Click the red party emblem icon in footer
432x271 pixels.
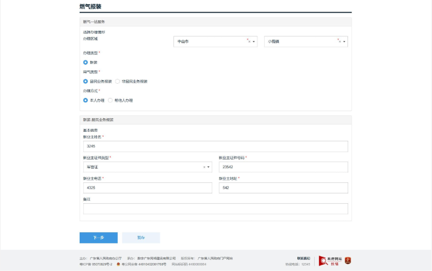click(347, 261)
